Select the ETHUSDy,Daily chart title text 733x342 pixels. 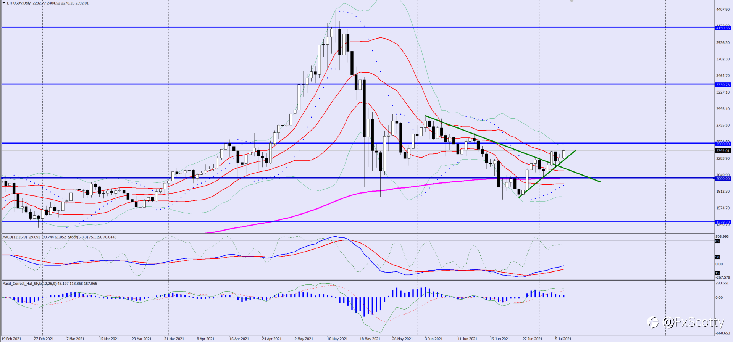click(19, 3)
